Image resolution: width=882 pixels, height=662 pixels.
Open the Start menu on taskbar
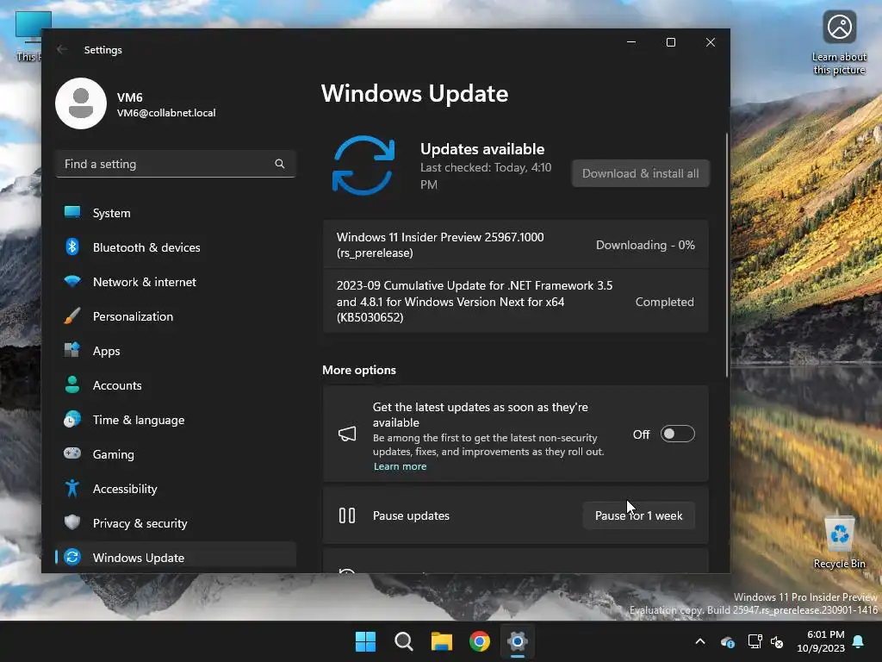point(365,641)
